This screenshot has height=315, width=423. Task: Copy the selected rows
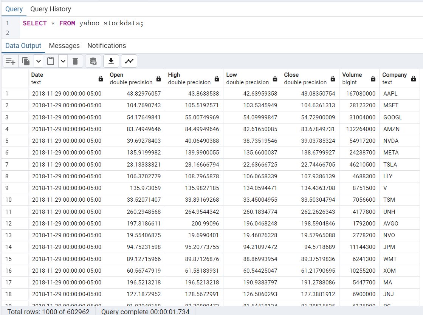tap(26, 61)
